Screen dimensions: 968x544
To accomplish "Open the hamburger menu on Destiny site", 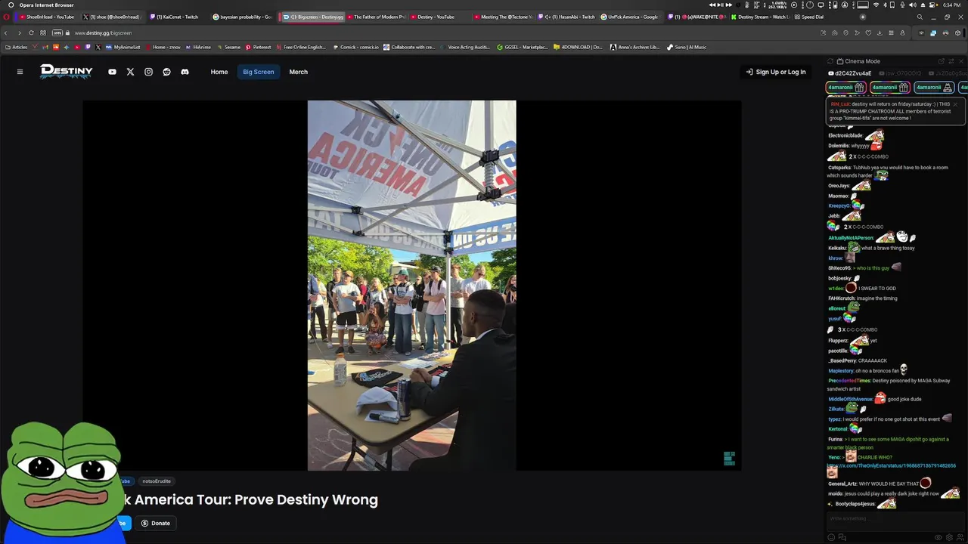I will point(20,72).
